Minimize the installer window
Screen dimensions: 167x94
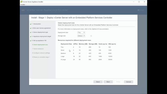click(x=134, y=2)
